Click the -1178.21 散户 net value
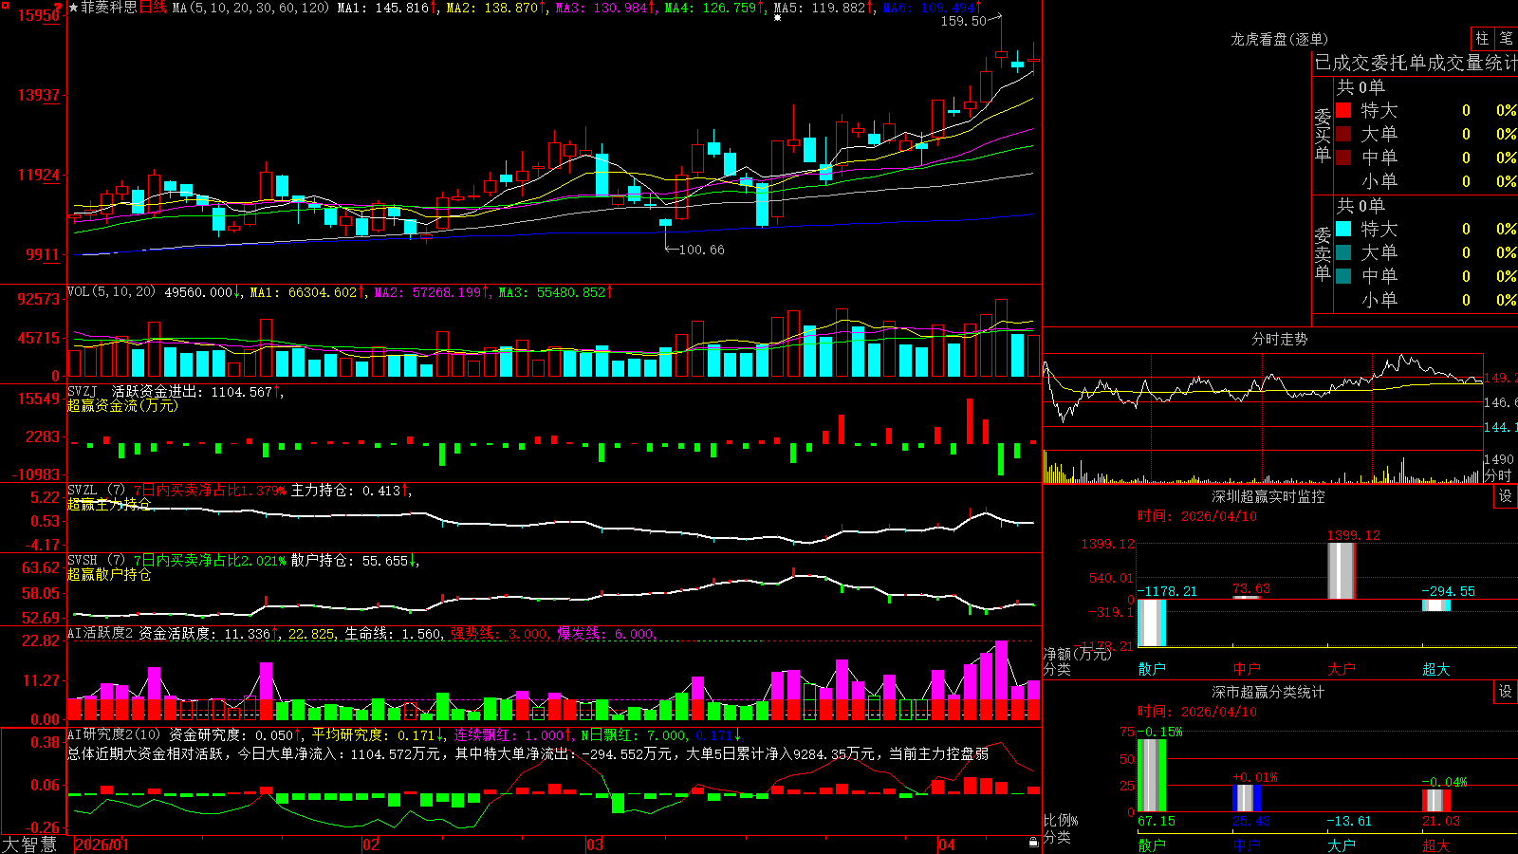1518x854 pixels. [x=1167, y=591]
